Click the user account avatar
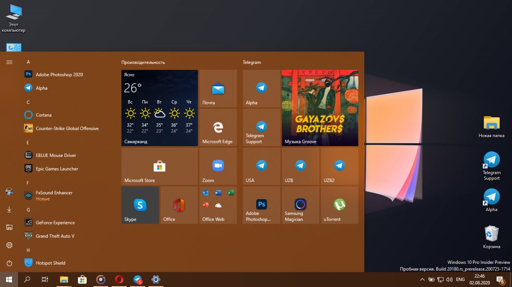This screenshot has width=512, height=287. click(9, 192)
